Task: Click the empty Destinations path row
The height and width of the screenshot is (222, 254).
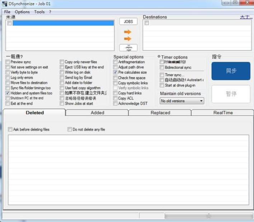Action: click(200, 23)
